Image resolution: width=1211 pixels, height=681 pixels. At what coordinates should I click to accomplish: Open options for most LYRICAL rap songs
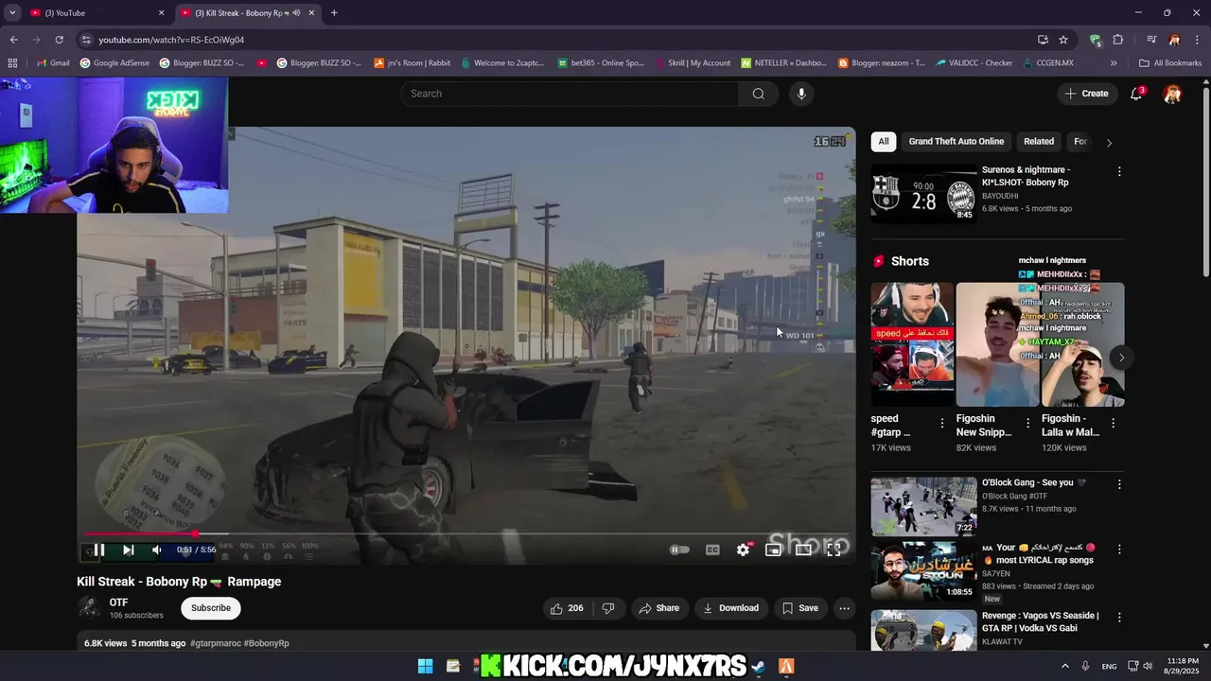pos(1119,550)
